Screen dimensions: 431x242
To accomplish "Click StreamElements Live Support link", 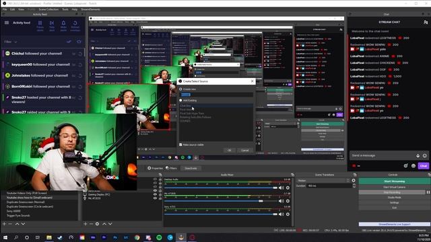I will [395, 224].
